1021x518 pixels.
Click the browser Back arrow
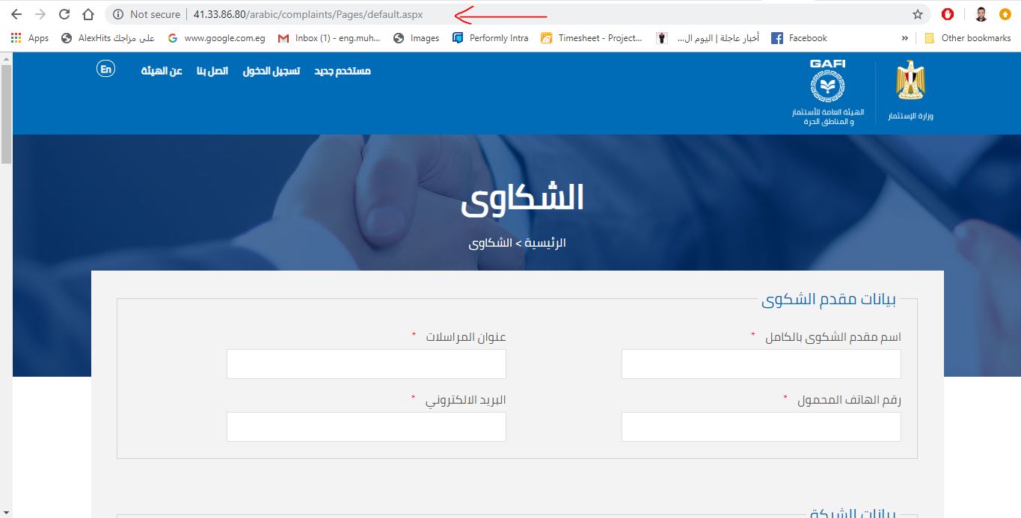click(16, 14)
